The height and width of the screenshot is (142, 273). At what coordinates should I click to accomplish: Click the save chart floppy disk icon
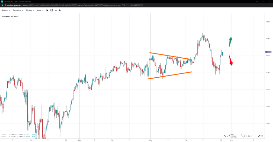point(52,10)
